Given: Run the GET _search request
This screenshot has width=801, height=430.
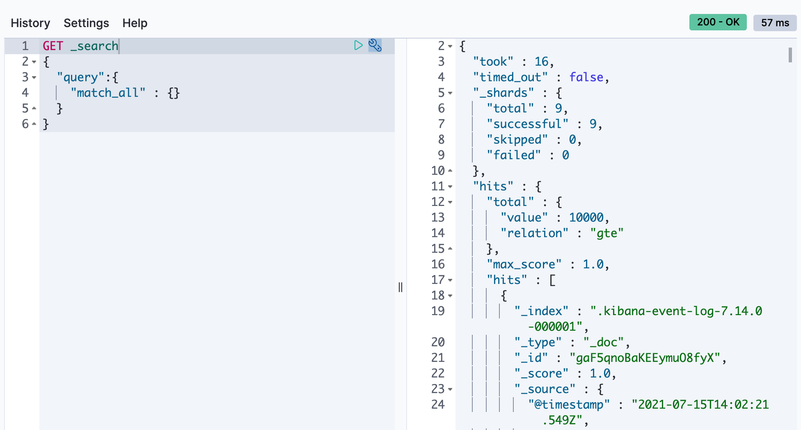Looking at the screenshot, I should [x=358, y=45].
